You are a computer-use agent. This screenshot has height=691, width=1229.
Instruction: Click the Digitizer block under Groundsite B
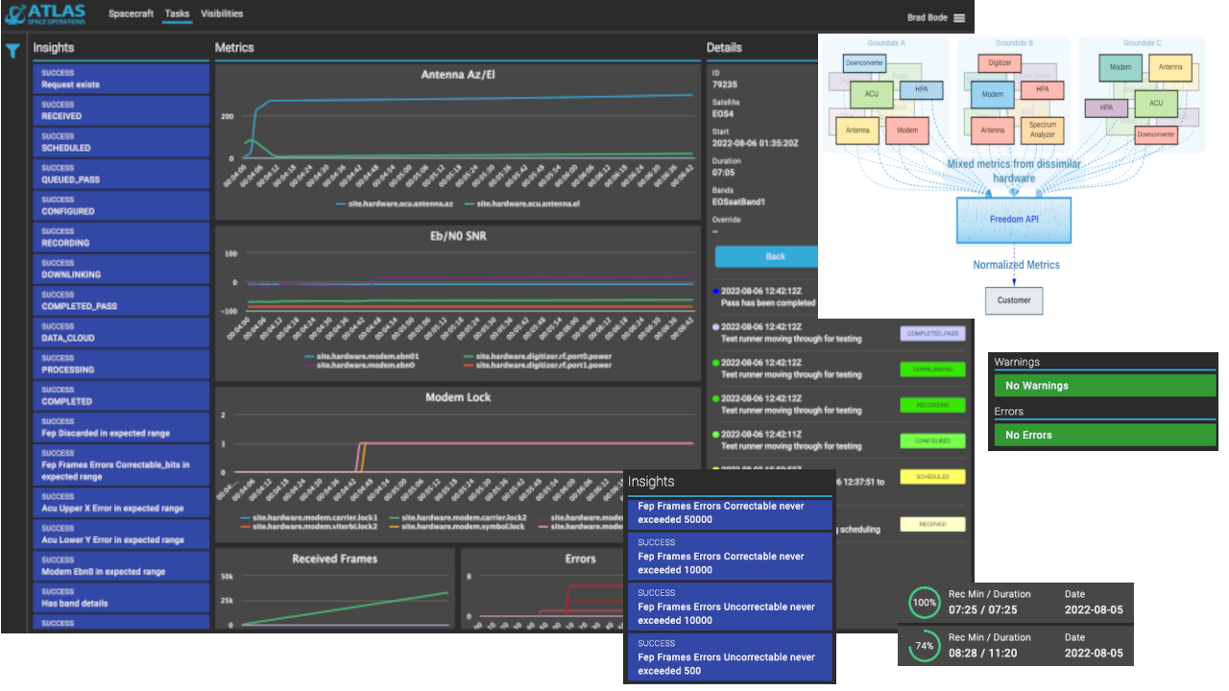click(1000, 62)
